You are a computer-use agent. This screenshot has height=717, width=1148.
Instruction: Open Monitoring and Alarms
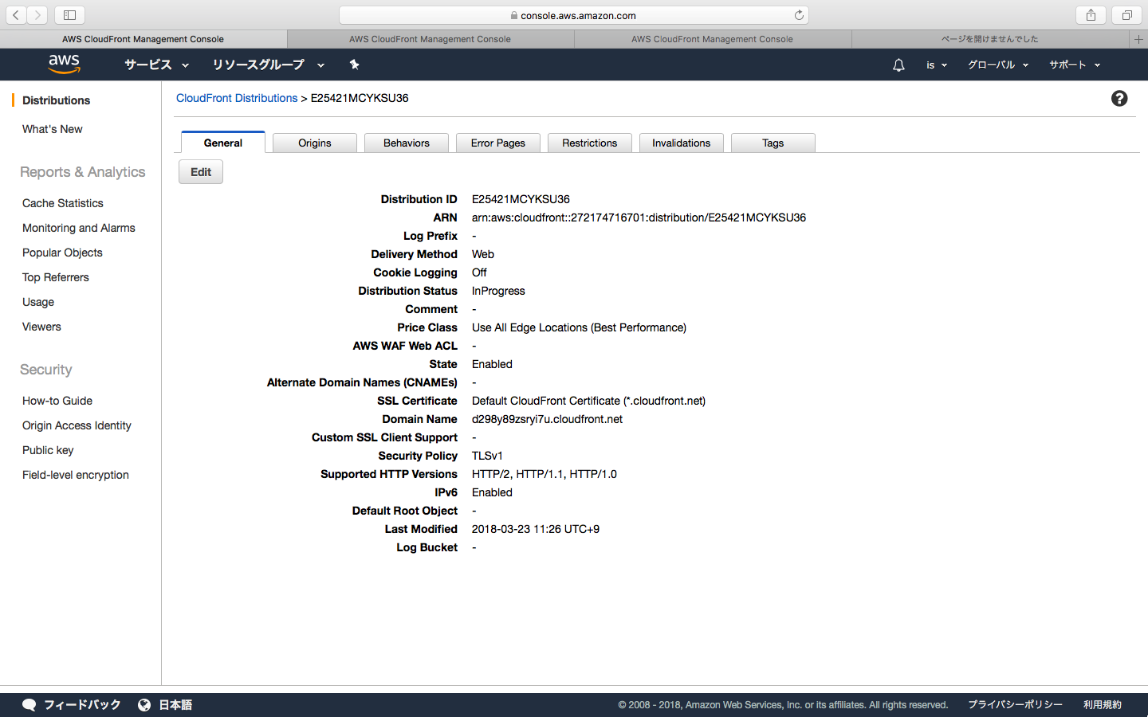coord(79,228)
